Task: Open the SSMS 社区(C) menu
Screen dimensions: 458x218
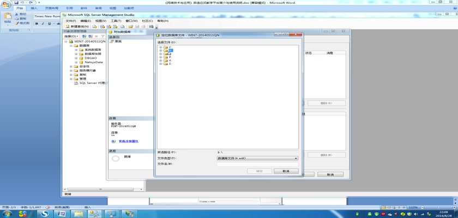Action: pyautogui.click(x=147, y=21)
